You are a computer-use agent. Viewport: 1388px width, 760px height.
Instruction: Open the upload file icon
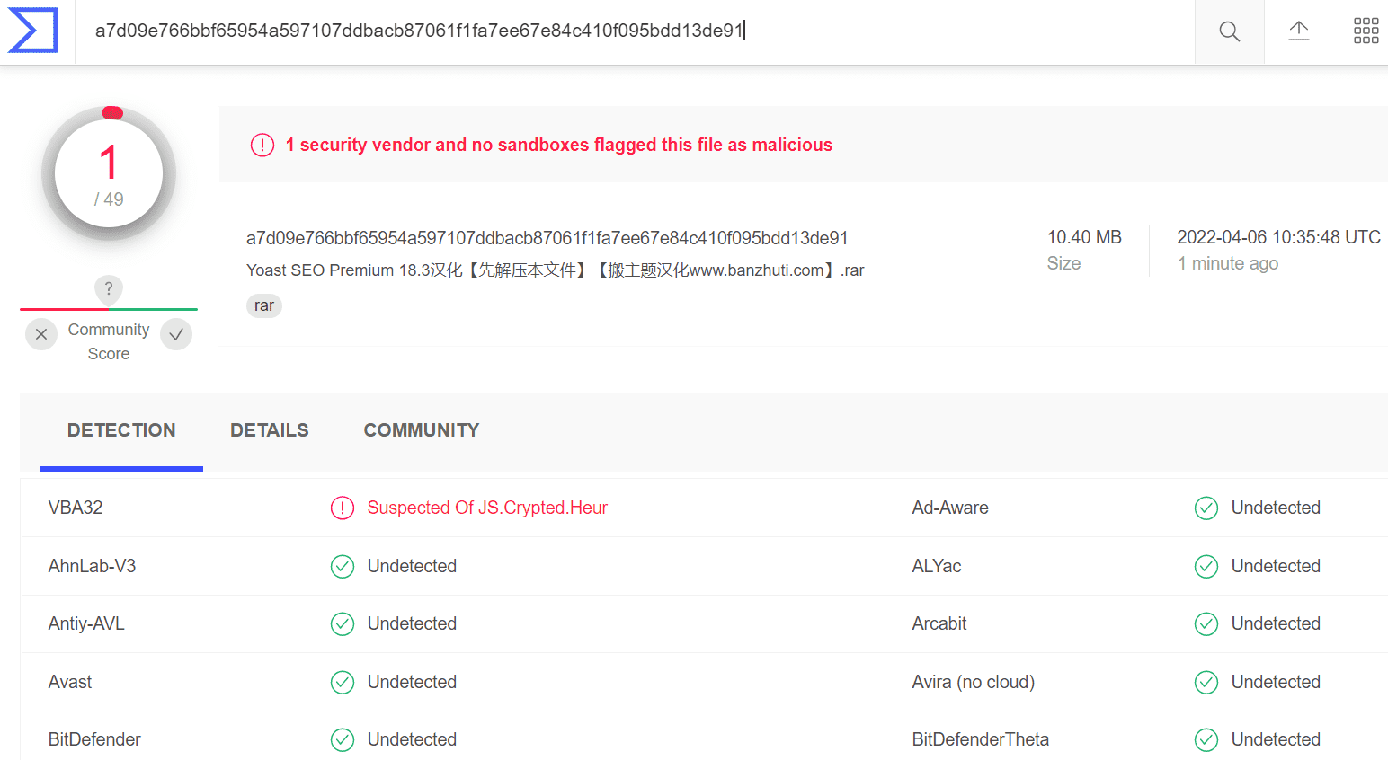(1298, 31)
